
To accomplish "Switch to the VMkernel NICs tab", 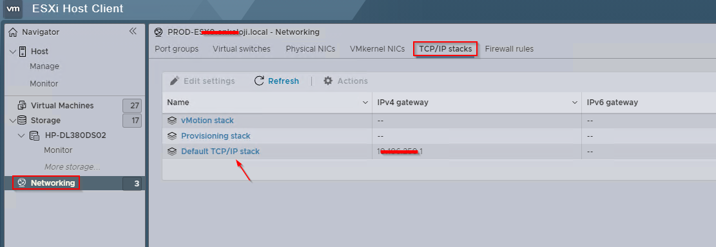I will pyautogui.click(x=377, y=49).
